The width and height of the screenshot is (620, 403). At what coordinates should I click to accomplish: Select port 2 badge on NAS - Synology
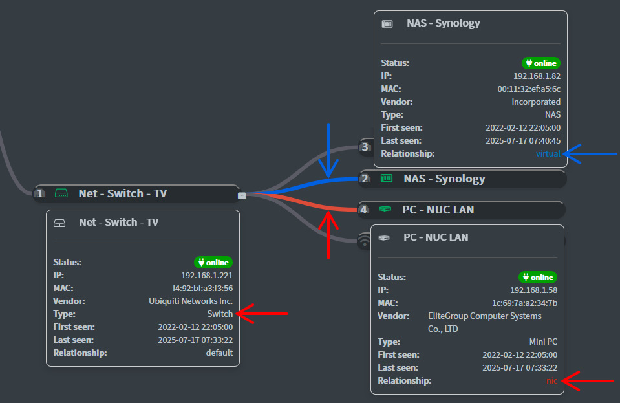(365, 179)
